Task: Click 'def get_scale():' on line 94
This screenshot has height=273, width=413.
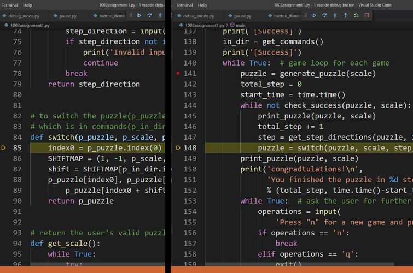Action: [65, 244]
